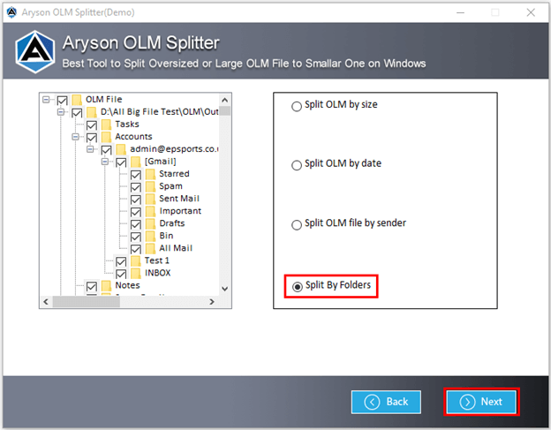
Task: Click the tree scroll up arrow
Action: pos(225,100)
